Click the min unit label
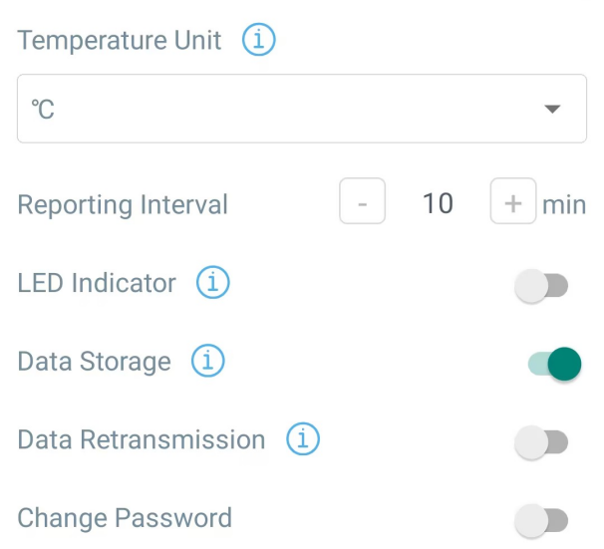The height and width of the screenshot is (549, 604). point(563,205)
